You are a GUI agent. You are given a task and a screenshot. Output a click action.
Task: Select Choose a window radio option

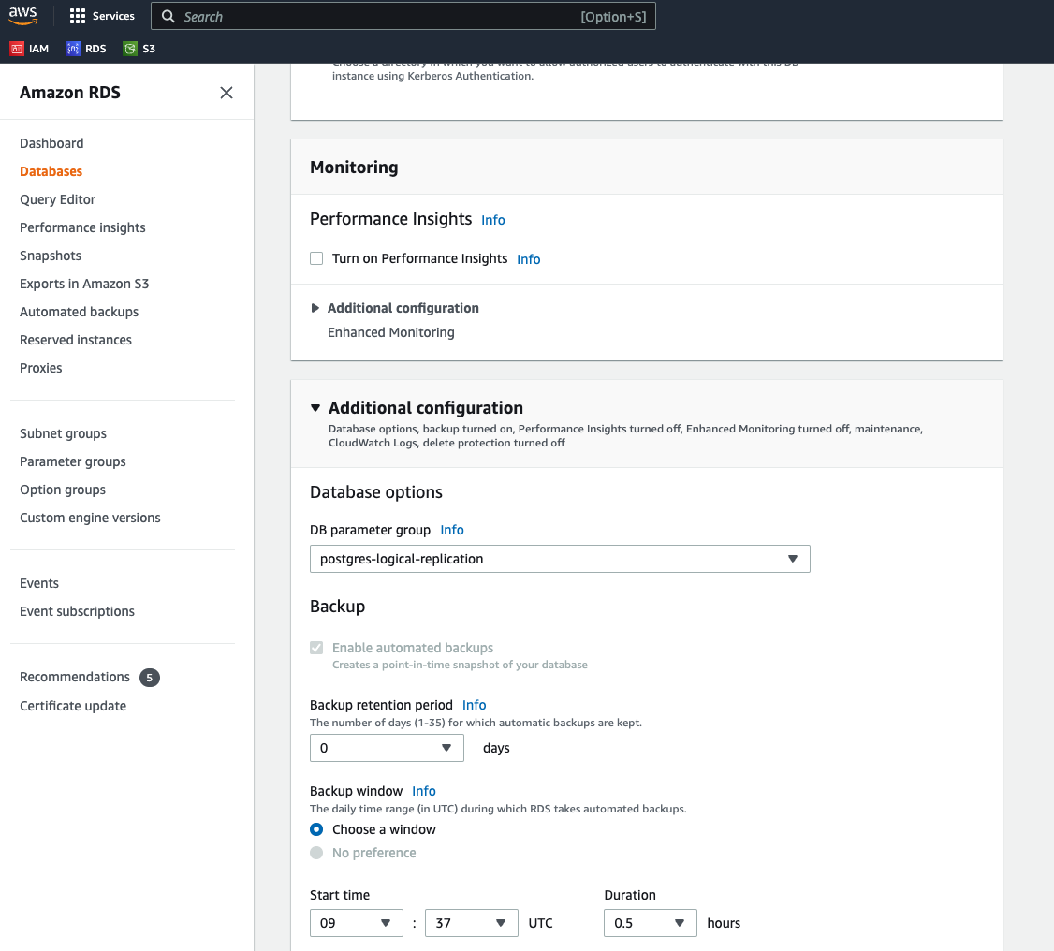point(316,829)
